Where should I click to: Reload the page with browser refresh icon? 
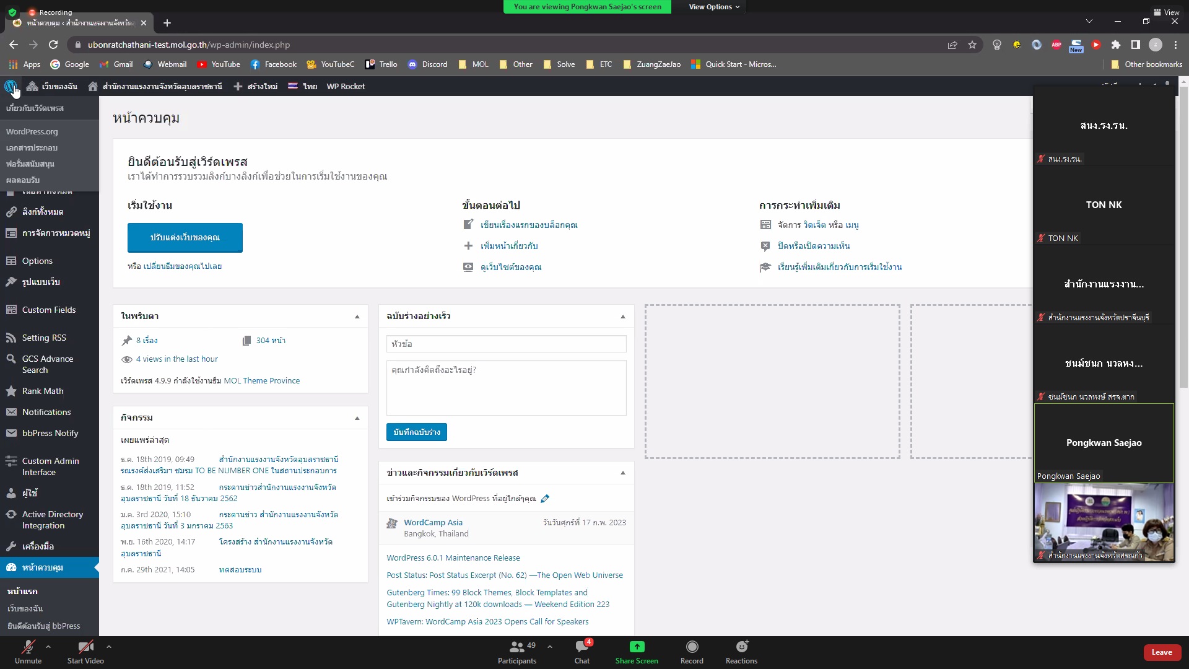(x=53, y=45)
